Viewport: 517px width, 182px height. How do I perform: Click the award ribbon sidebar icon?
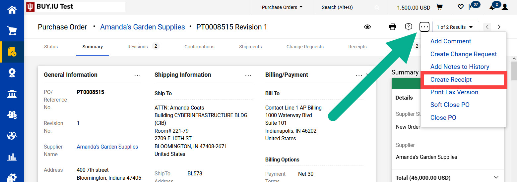pos(12,73)
